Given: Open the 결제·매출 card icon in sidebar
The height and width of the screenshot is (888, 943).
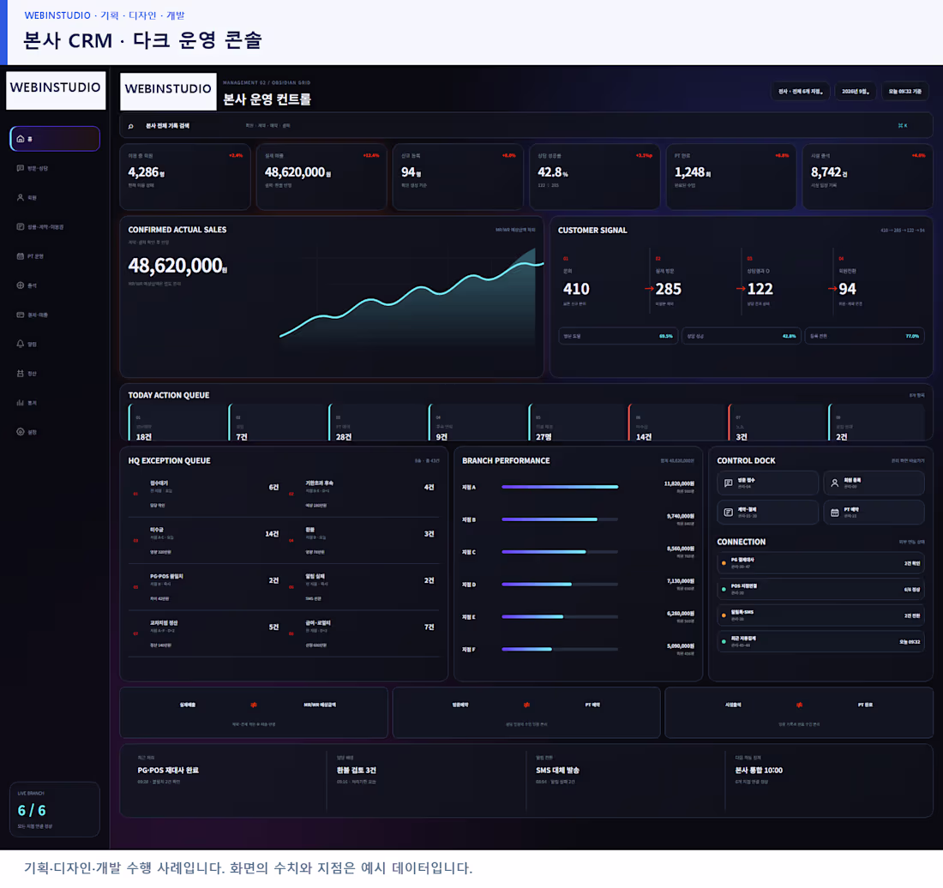Looking at the screenshot, I should [x=21, y=315].
